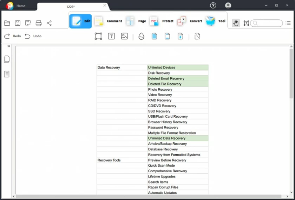This screenshot has width=295, height=200.
Task: Click the Browser History Recovery cell
Action: pos(178,122)
